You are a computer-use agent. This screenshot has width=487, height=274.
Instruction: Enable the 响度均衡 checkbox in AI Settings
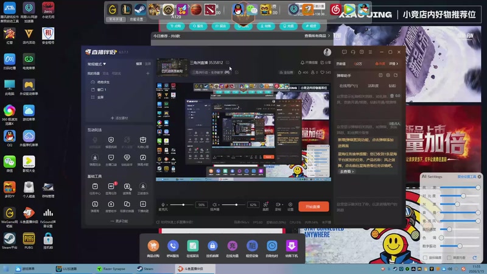click(x=449, y=258)
